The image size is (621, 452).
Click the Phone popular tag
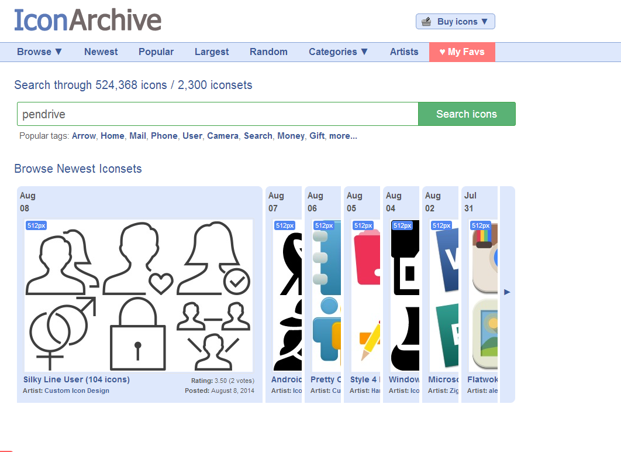tap(164, 136)
